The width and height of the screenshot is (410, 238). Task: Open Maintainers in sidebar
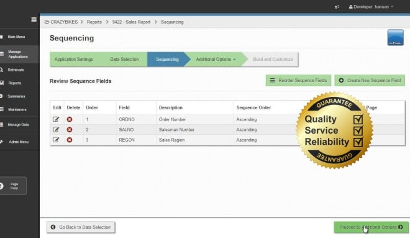point(17,109)
